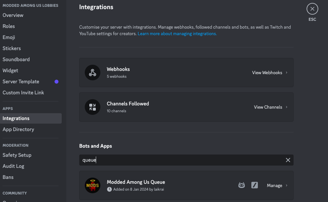Select Integrations in the sidebar
Viewport: 328px width, 202px height.
31,118
